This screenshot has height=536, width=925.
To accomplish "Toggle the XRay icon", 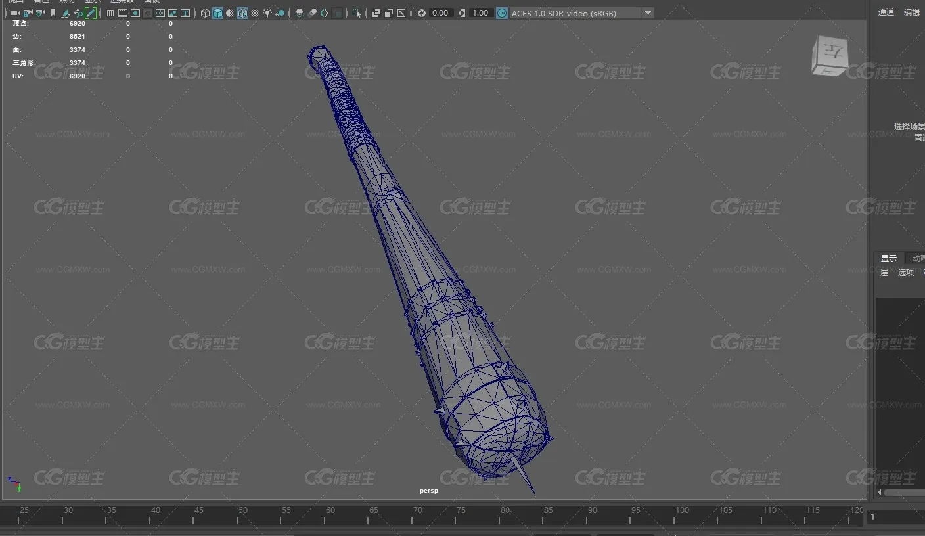I will tap(376, 13).
